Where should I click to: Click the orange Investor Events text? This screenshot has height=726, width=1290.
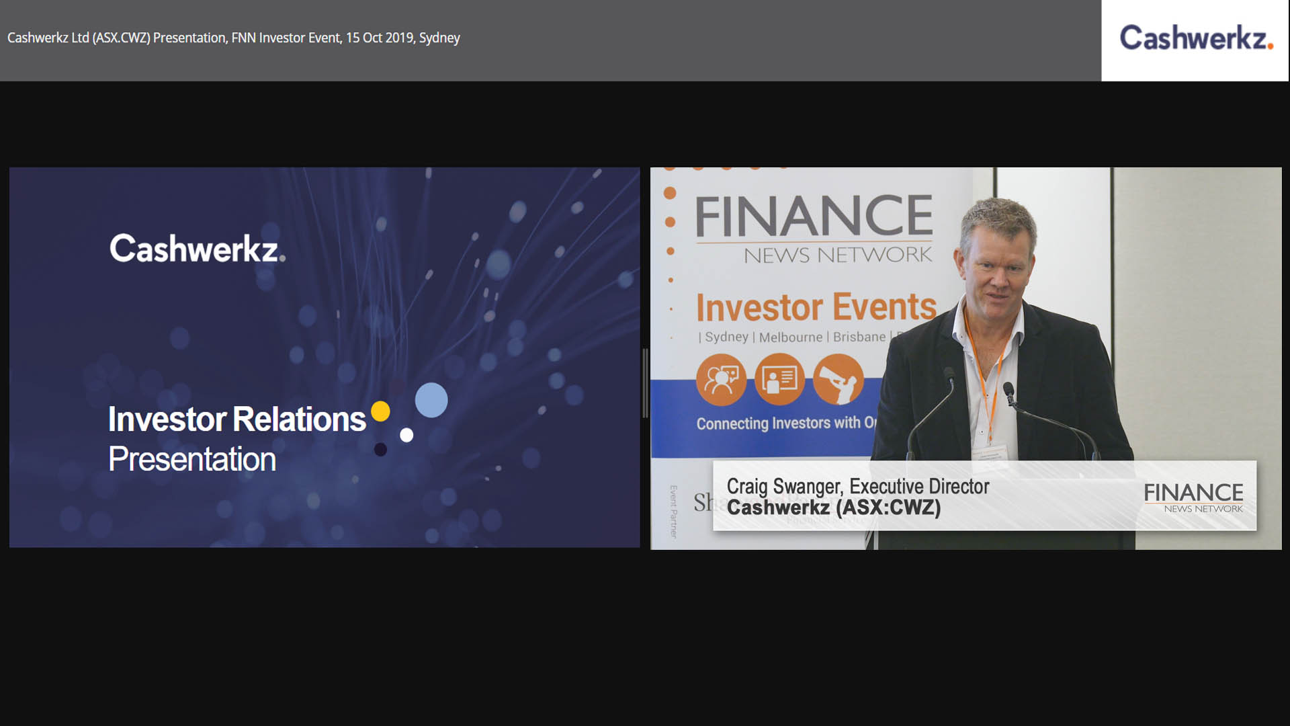click(816, 307)
